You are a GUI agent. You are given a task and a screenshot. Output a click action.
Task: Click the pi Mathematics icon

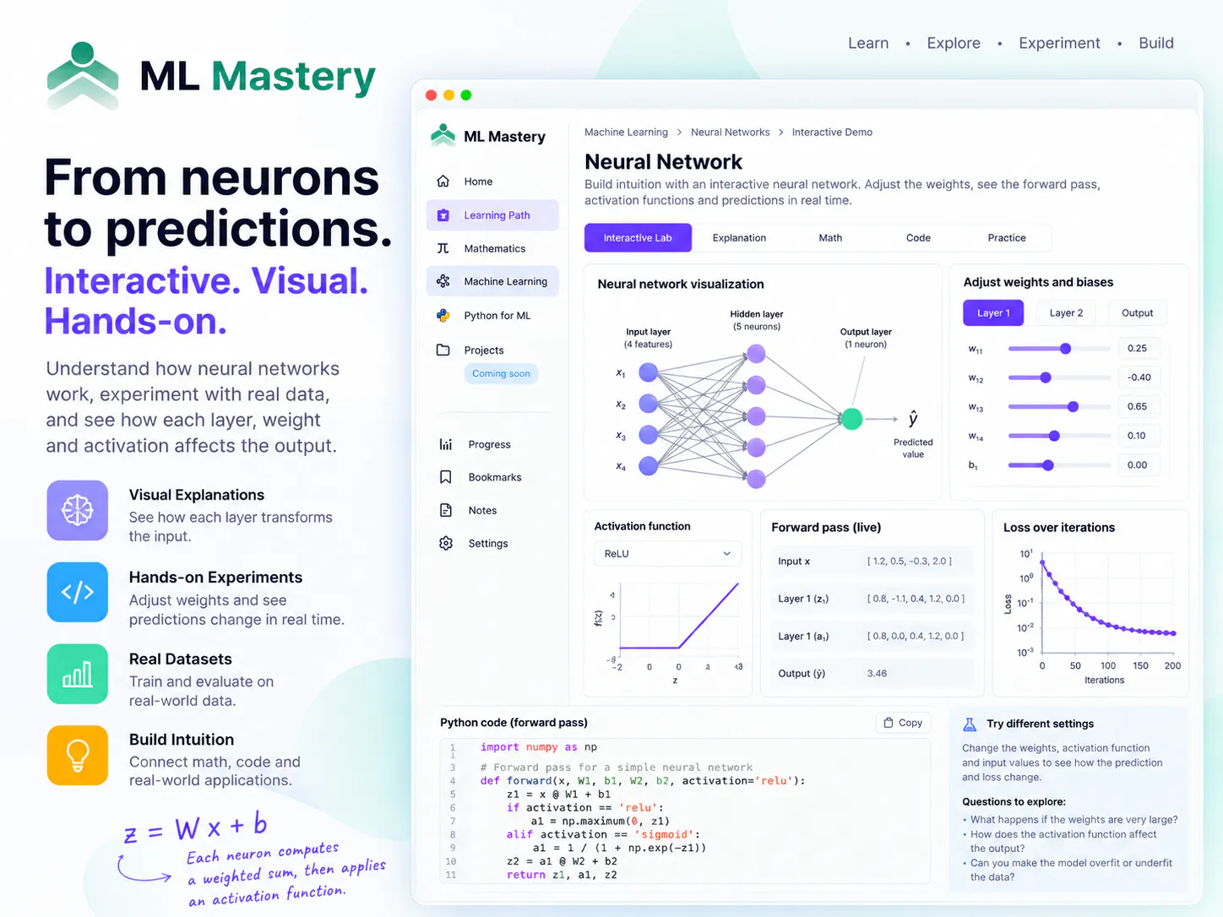pyautogui.click(x=443, y=248)
